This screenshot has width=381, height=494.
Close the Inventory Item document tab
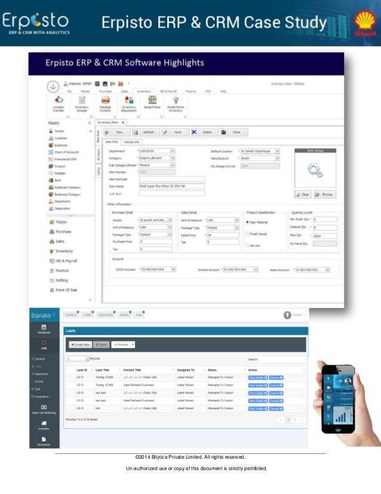point(123,122)
